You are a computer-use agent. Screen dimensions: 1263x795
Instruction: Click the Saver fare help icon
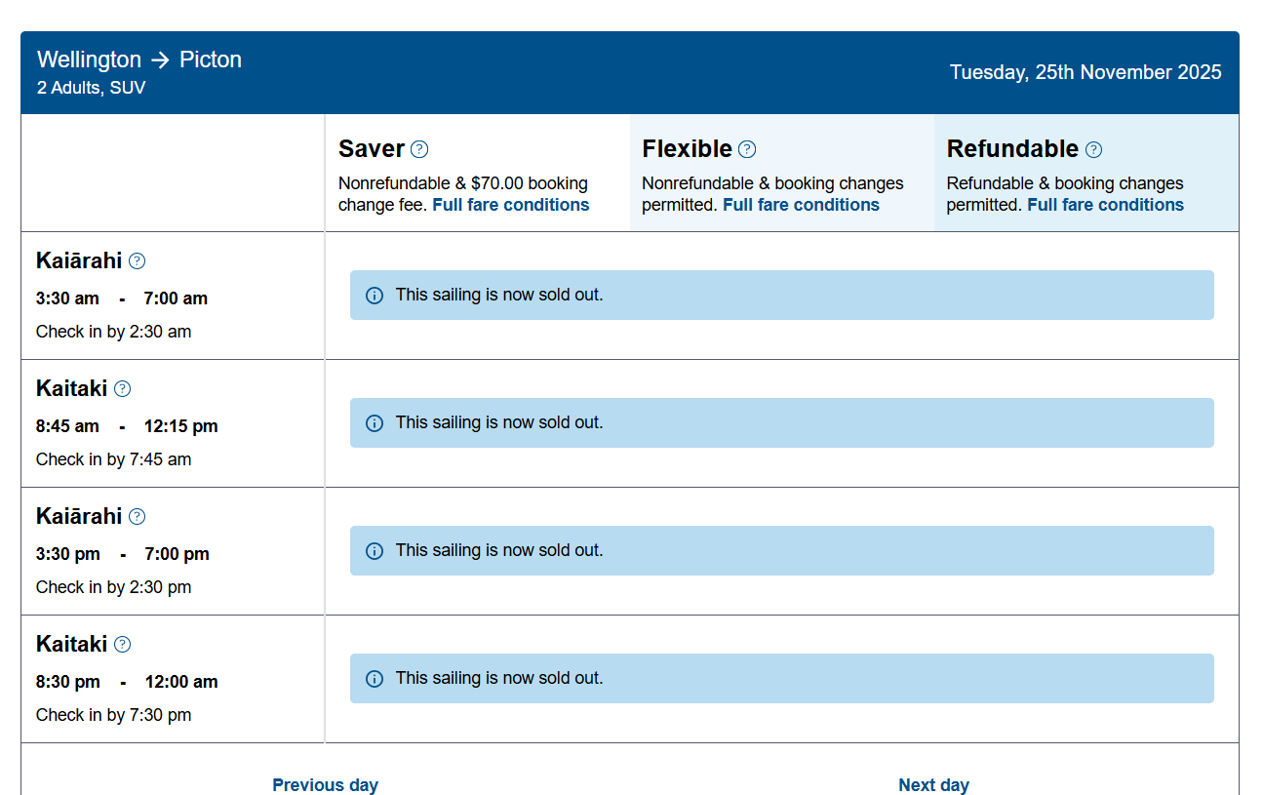click(419, 149)
